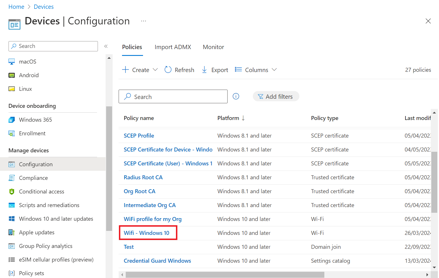Select the Policy type column header
The width and height of the screenshot is (439, 278).
click(x=325, y=118)
